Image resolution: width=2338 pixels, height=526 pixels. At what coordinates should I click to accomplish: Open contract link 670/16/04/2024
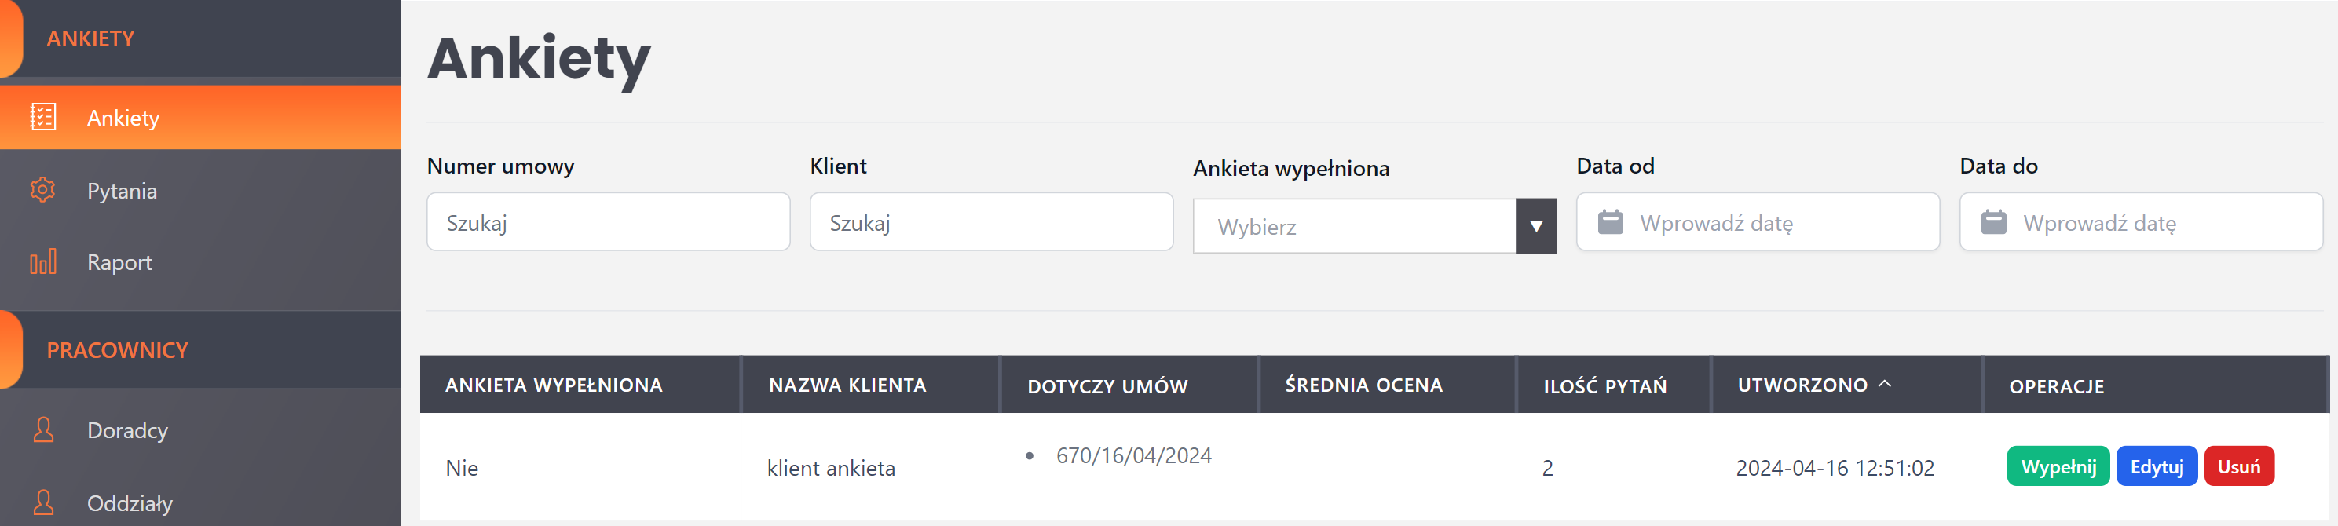pyautogui.click(x=1132, y=455)
